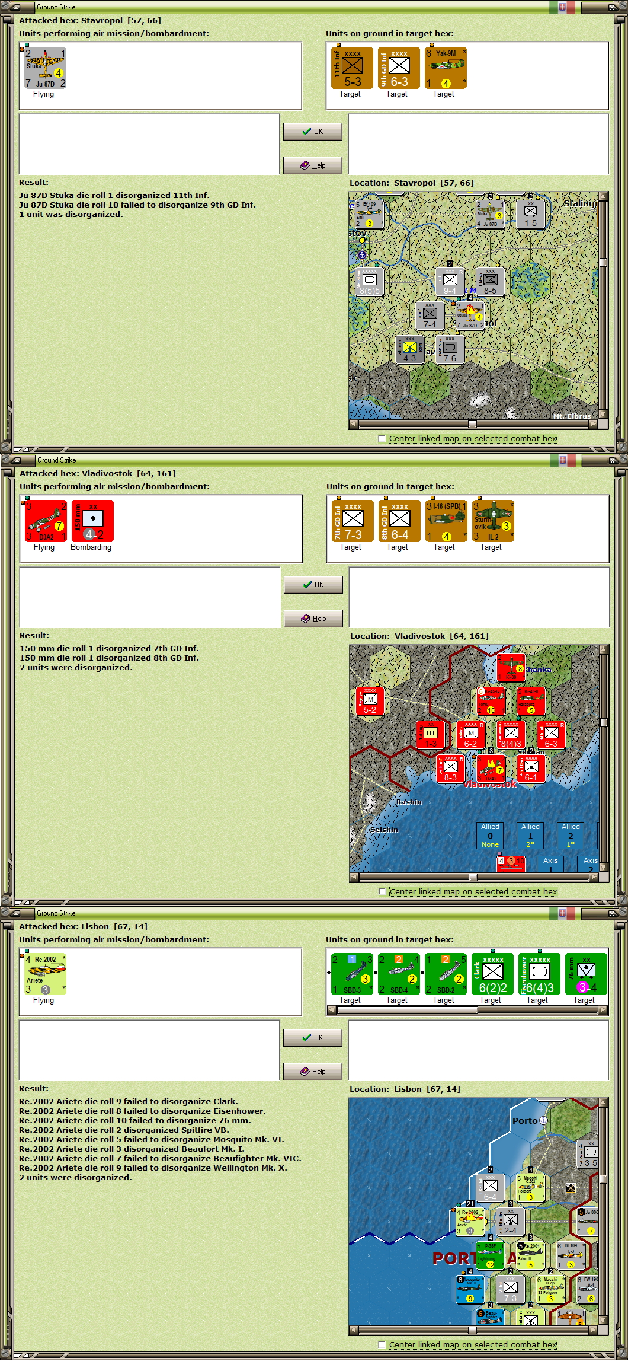The image size is (628, 1361).
Task: Select the I-16 (SPB) target aircraft
Action: pyautogui.click(x=446, y=521)
